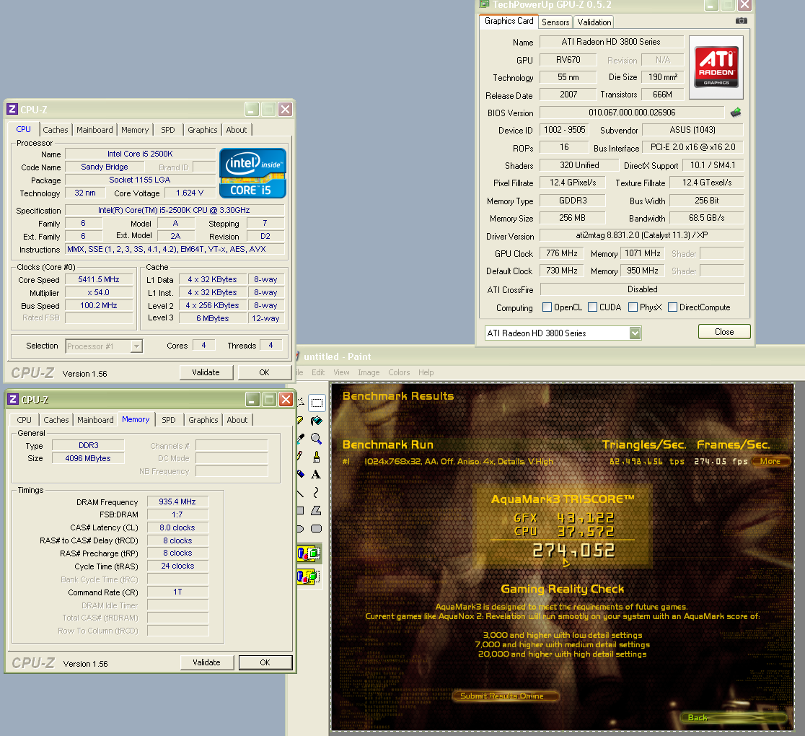
Task: Click the ATI Radeon Graphics logo
Action: tap(716, 67)
